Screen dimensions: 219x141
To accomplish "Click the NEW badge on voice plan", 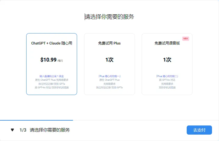I will tap(185, 39).
